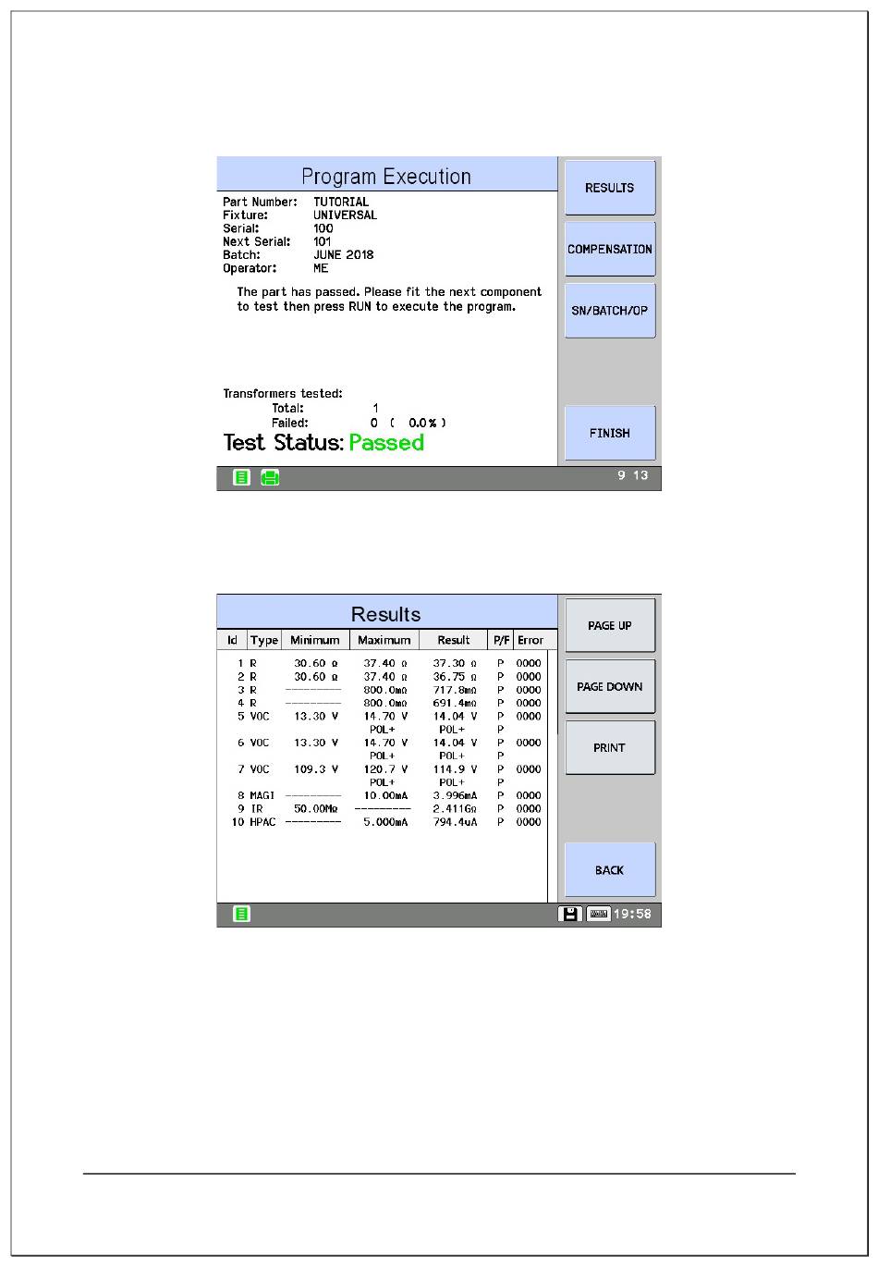
Task: Select the Minimum column header
Action: [315, 640]
